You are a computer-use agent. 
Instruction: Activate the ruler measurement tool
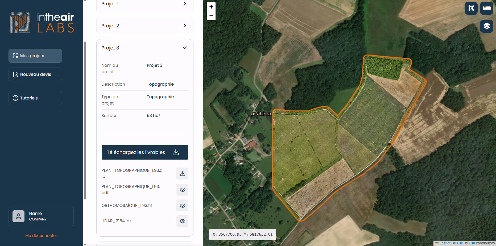487,8
